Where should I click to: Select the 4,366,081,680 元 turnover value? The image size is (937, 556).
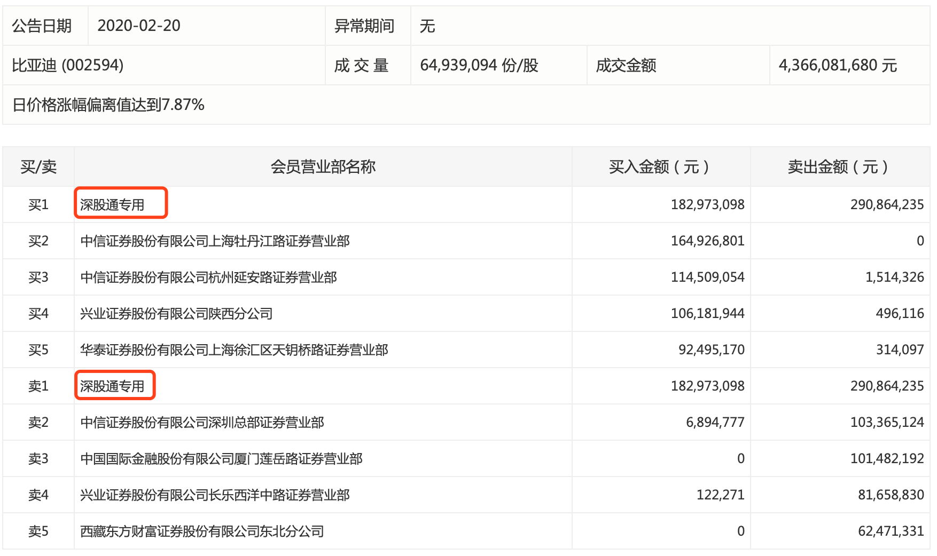click(838, 65)
